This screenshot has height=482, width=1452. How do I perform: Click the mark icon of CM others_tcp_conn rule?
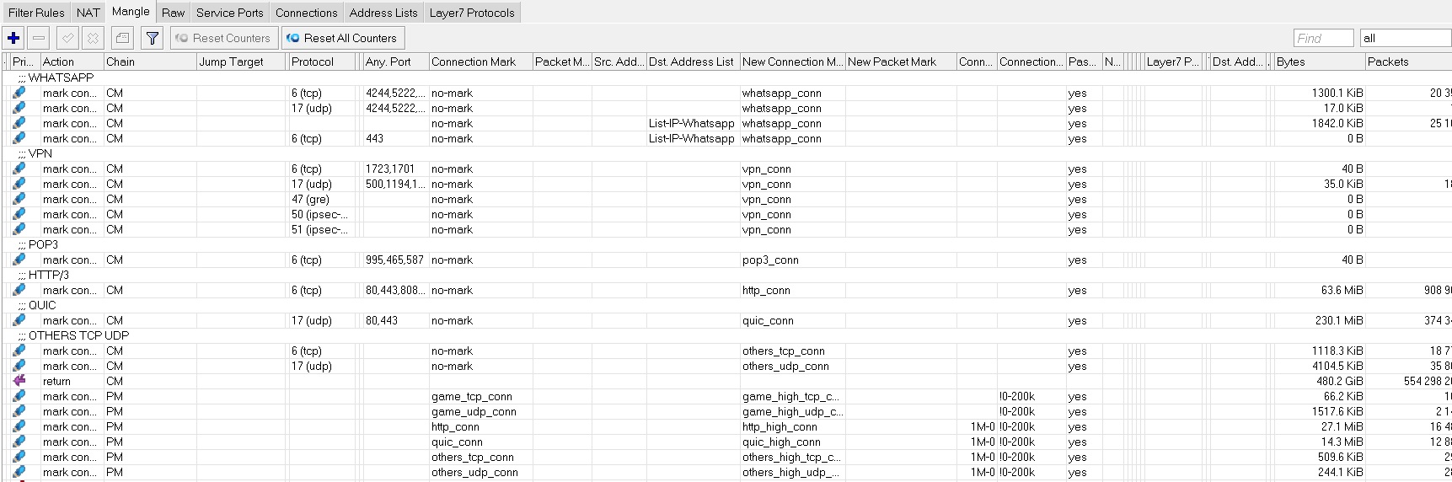pyautogui.click(x=19, y=351)
